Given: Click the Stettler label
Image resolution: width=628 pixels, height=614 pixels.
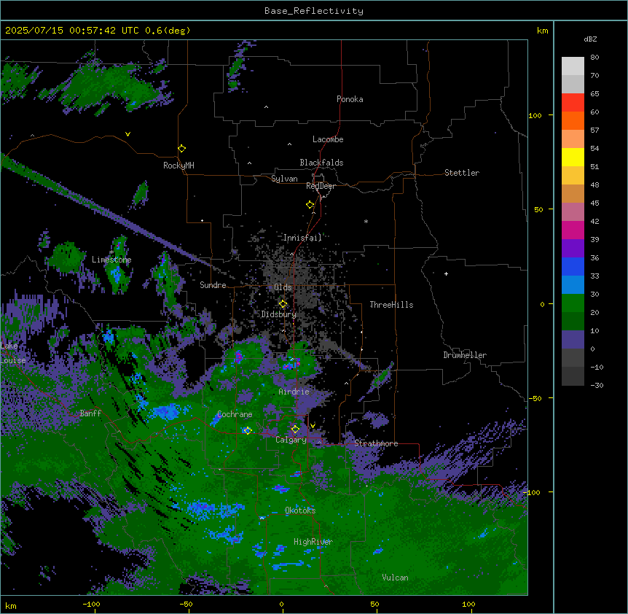Looking at the screenshot, I should [462, 173].
